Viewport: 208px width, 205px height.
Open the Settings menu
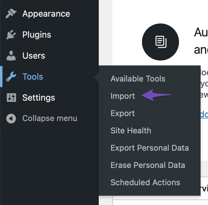39,98
